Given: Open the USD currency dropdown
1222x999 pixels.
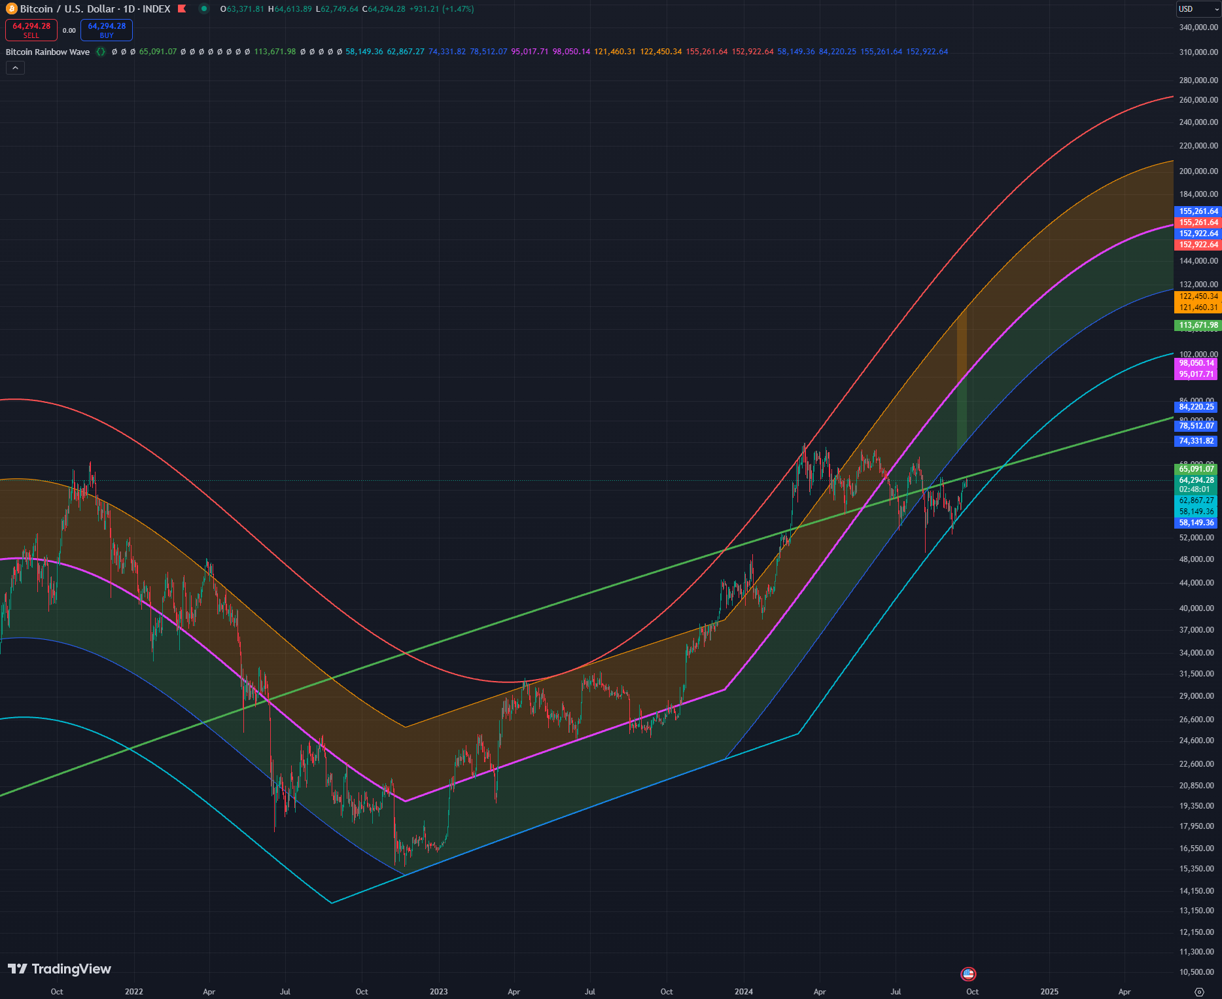Looking at the screenshot, I should pyautogui.click(x=1198, y=9).
